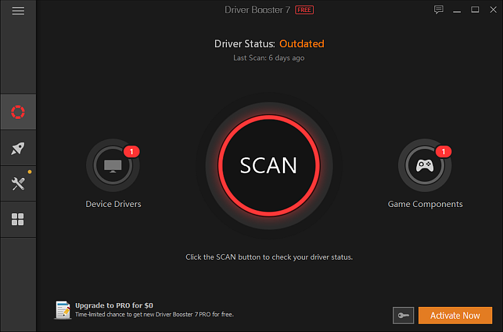
Task: Open the Tools wrench sidebar icon
Action: point(18,184)
